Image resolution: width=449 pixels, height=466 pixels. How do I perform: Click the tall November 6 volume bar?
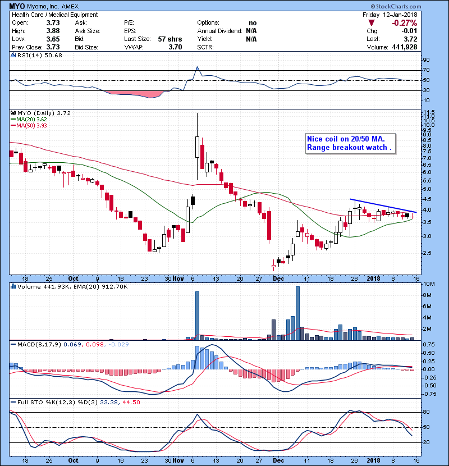(197, 316)
